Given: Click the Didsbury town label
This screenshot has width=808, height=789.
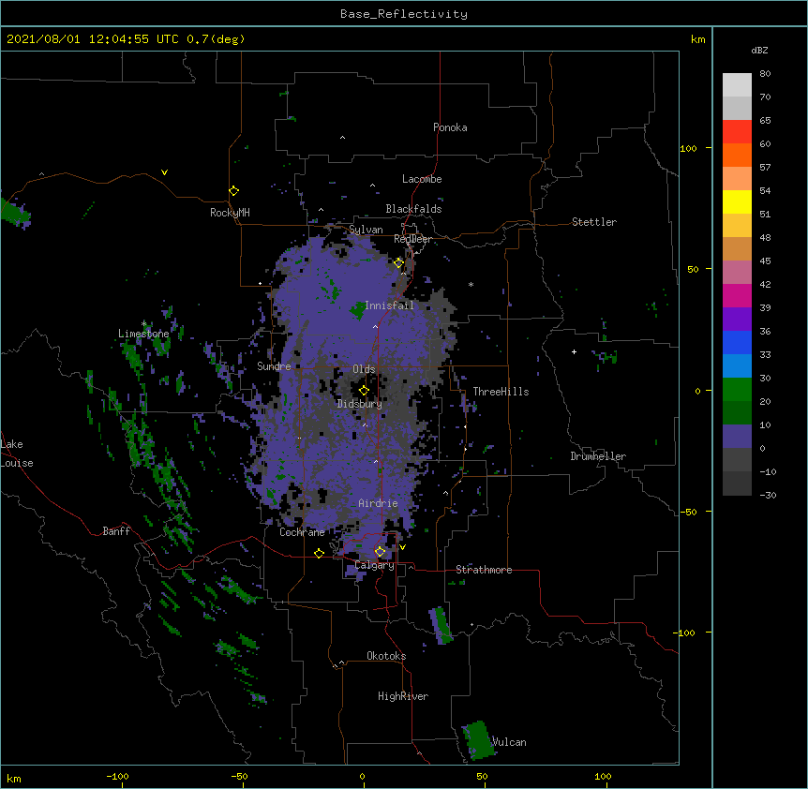Looking at the screenshot, I should pos(360,404).
